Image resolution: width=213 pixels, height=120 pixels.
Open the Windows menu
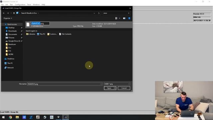[36, 5]
